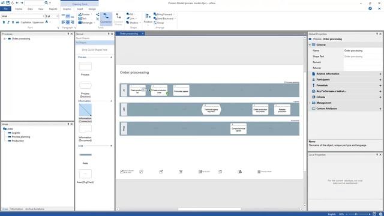384x216 pixels.
Task: Click the font color A icon
Action: [x=47, y=22]
